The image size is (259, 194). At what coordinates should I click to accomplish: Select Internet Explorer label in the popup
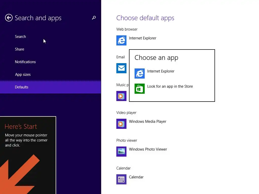(161, 71)
